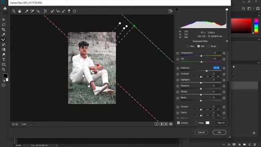This screenshot has width=261, height=147.
Task: Create new group folder icon
Action: click(x=244, y=145)
